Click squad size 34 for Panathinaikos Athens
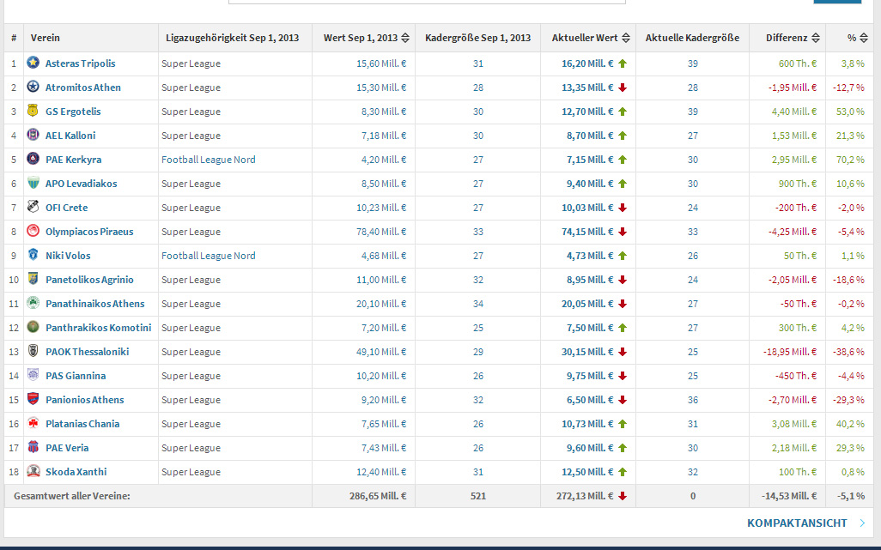This screenshot has height=550, width=881. coord(478,304)
